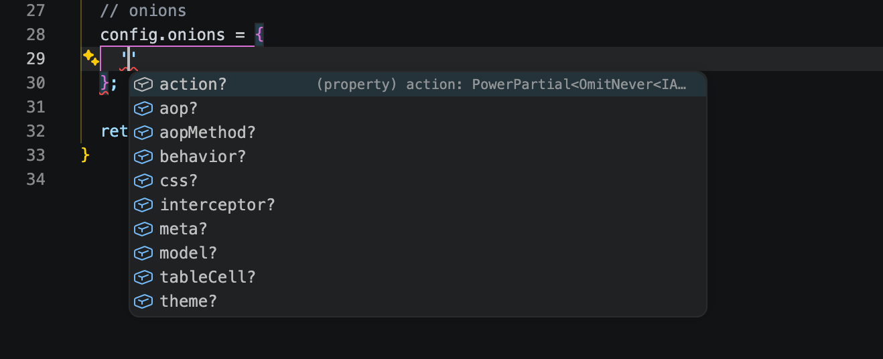Viewport: 883px width, 359px height.
Task: Click the action property type detail text
Action: (501, 84)
